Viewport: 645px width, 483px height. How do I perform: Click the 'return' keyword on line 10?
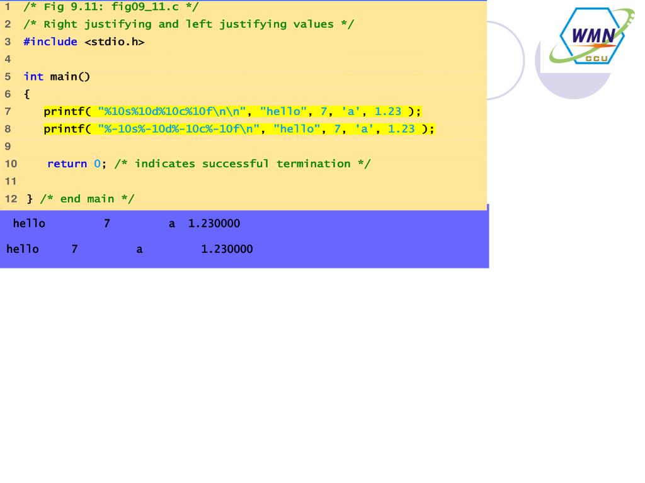point(67,164)
